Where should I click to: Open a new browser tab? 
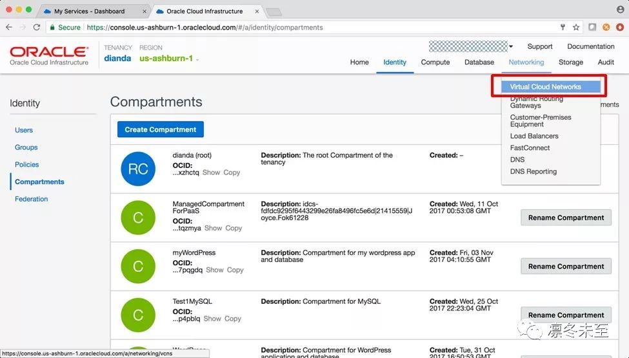tap(274, 12)
